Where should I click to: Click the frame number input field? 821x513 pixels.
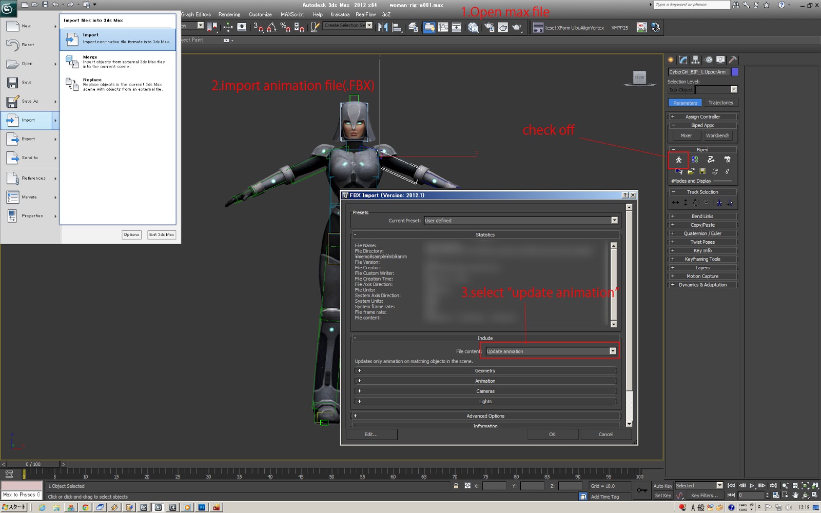click(x=751, y=495)
